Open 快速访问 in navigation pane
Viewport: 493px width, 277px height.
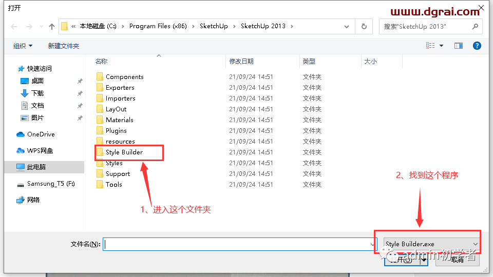click(40, 68)
